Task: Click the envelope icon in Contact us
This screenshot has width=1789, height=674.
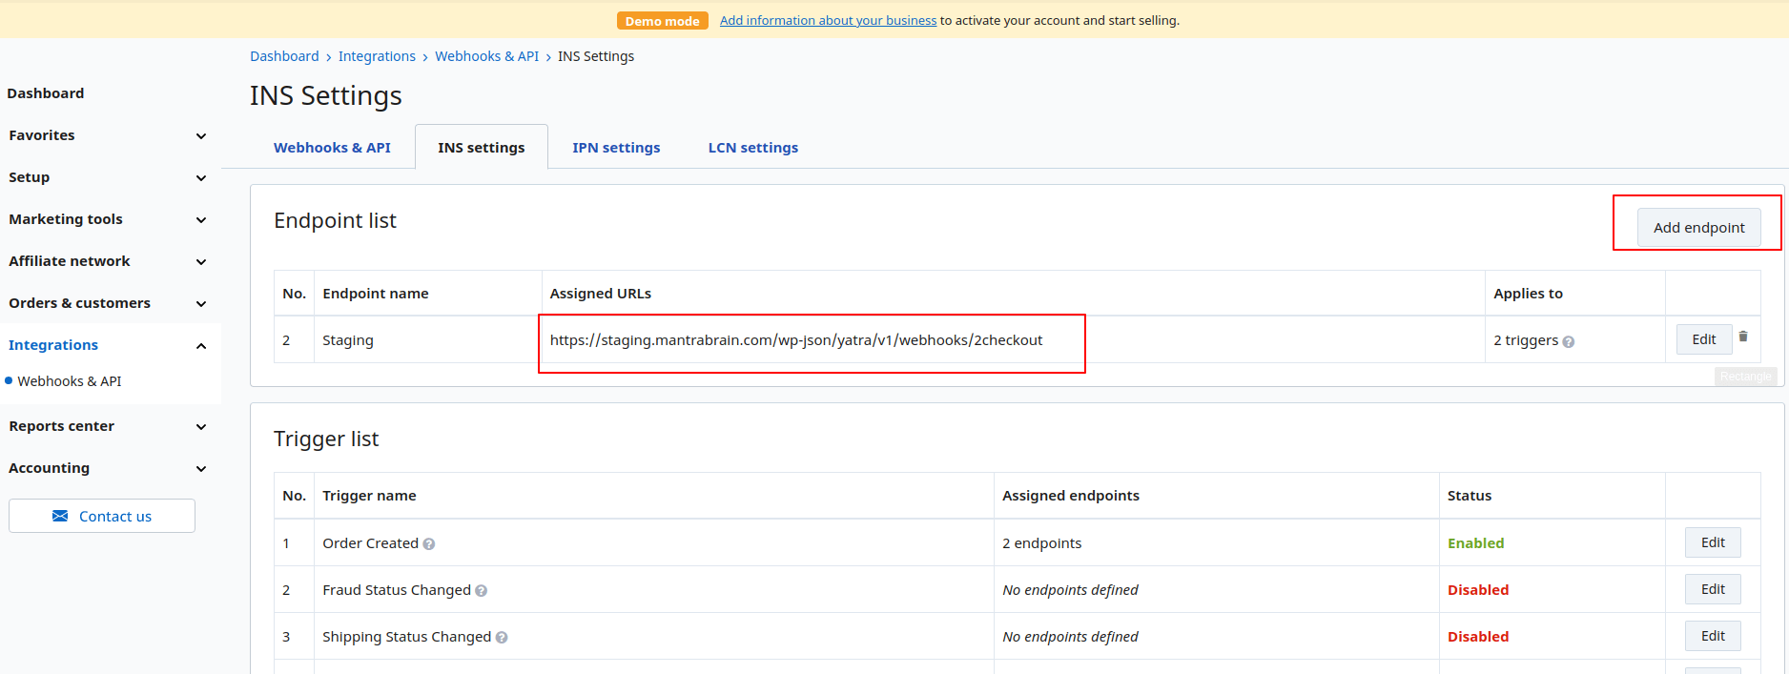Action: click(x=60, y=516)
